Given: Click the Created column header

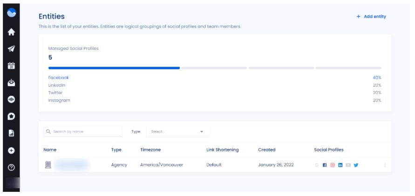Looking at the screenshot, I should pyautogui.click(x=266, y=150).
